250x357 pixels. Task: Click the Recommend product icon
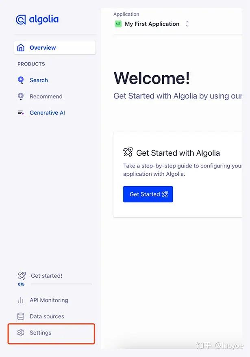[20, 96]
